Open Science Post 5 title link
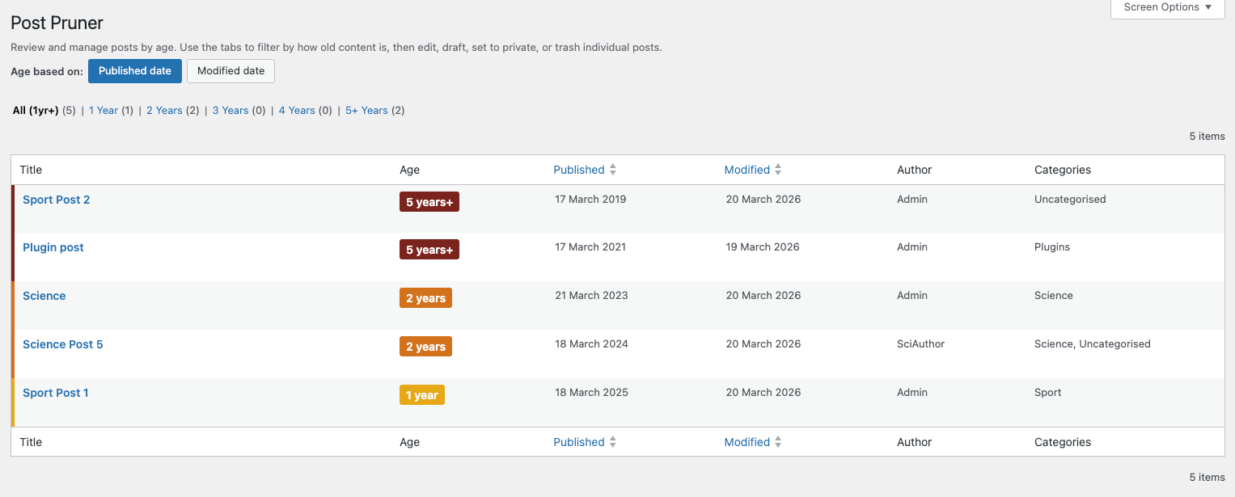This screenshot has height=497, width=1235. [x=63, y=344]
